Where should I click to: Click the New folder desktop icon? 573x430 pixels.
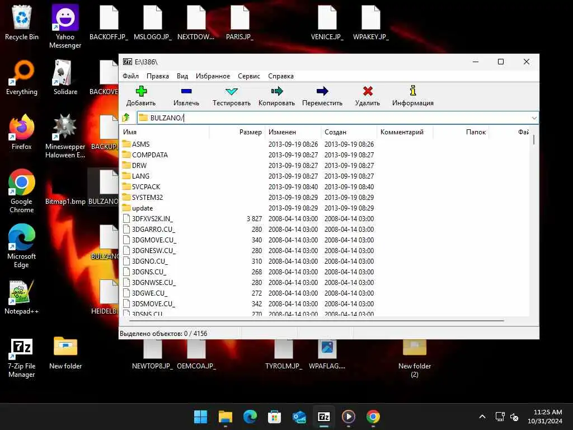[x=65, y=353]
